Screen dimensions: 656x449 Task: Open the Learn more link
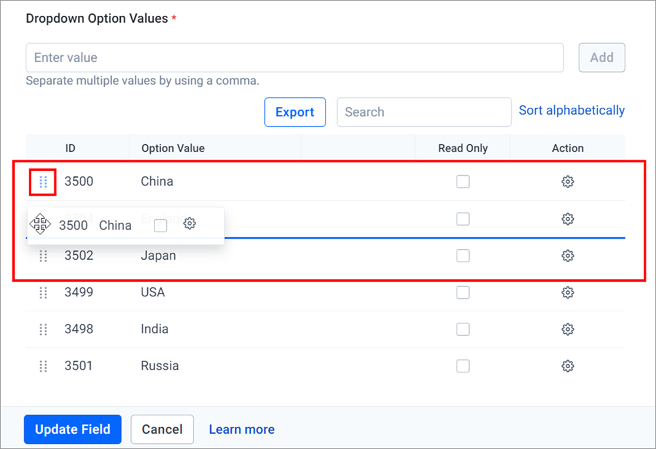pos(242,429)
